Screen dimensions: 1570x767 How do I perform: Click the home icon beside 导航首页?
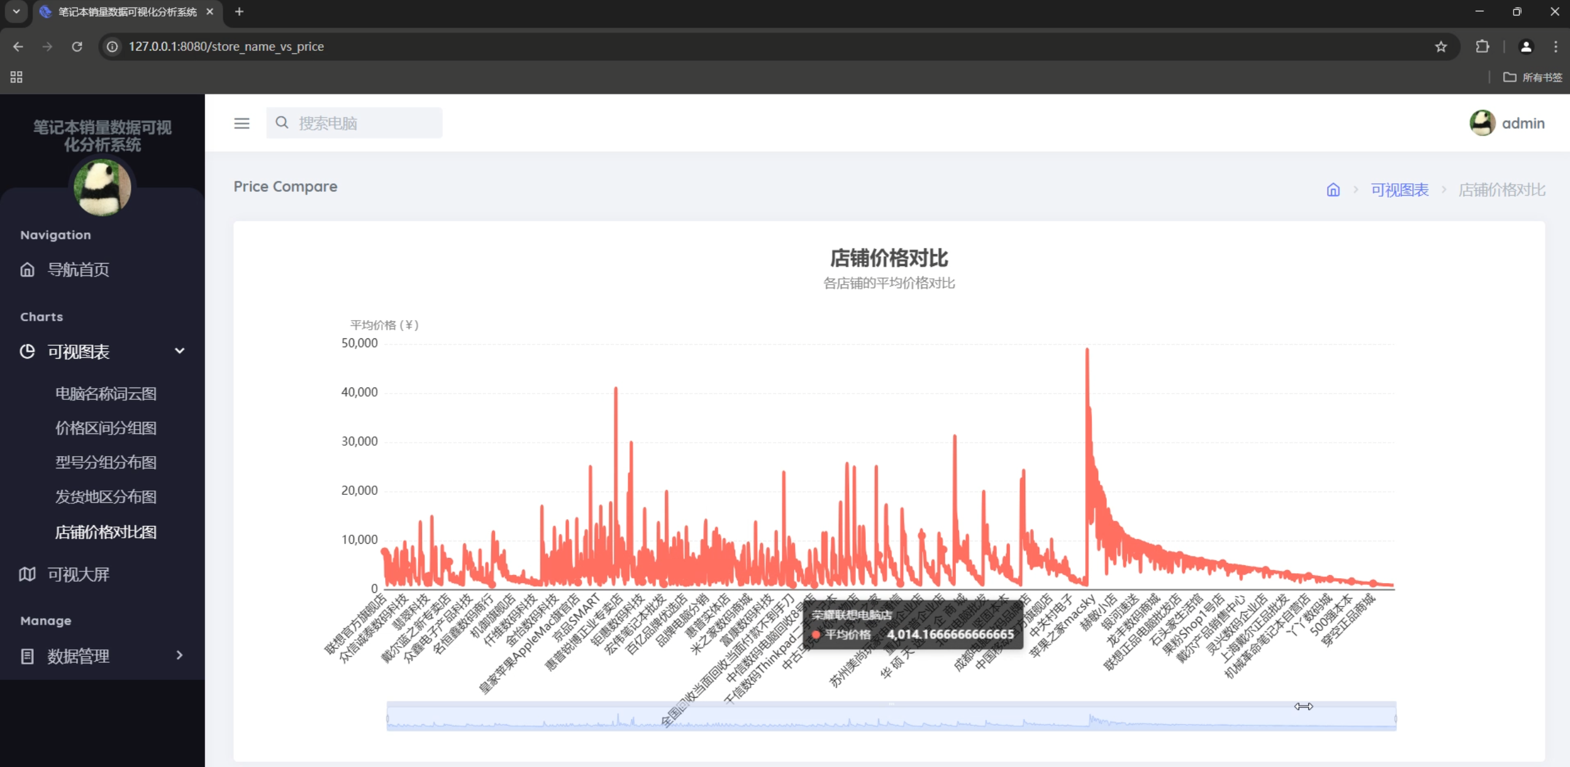pyautogui.click(x=27, y=269)
